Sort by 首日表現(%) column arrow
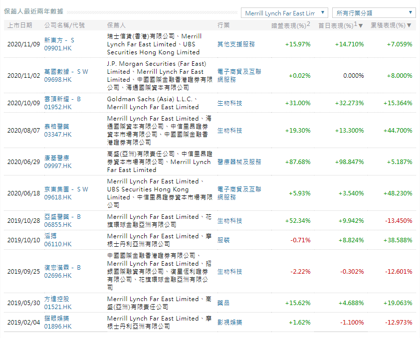 tap(361, 26)
